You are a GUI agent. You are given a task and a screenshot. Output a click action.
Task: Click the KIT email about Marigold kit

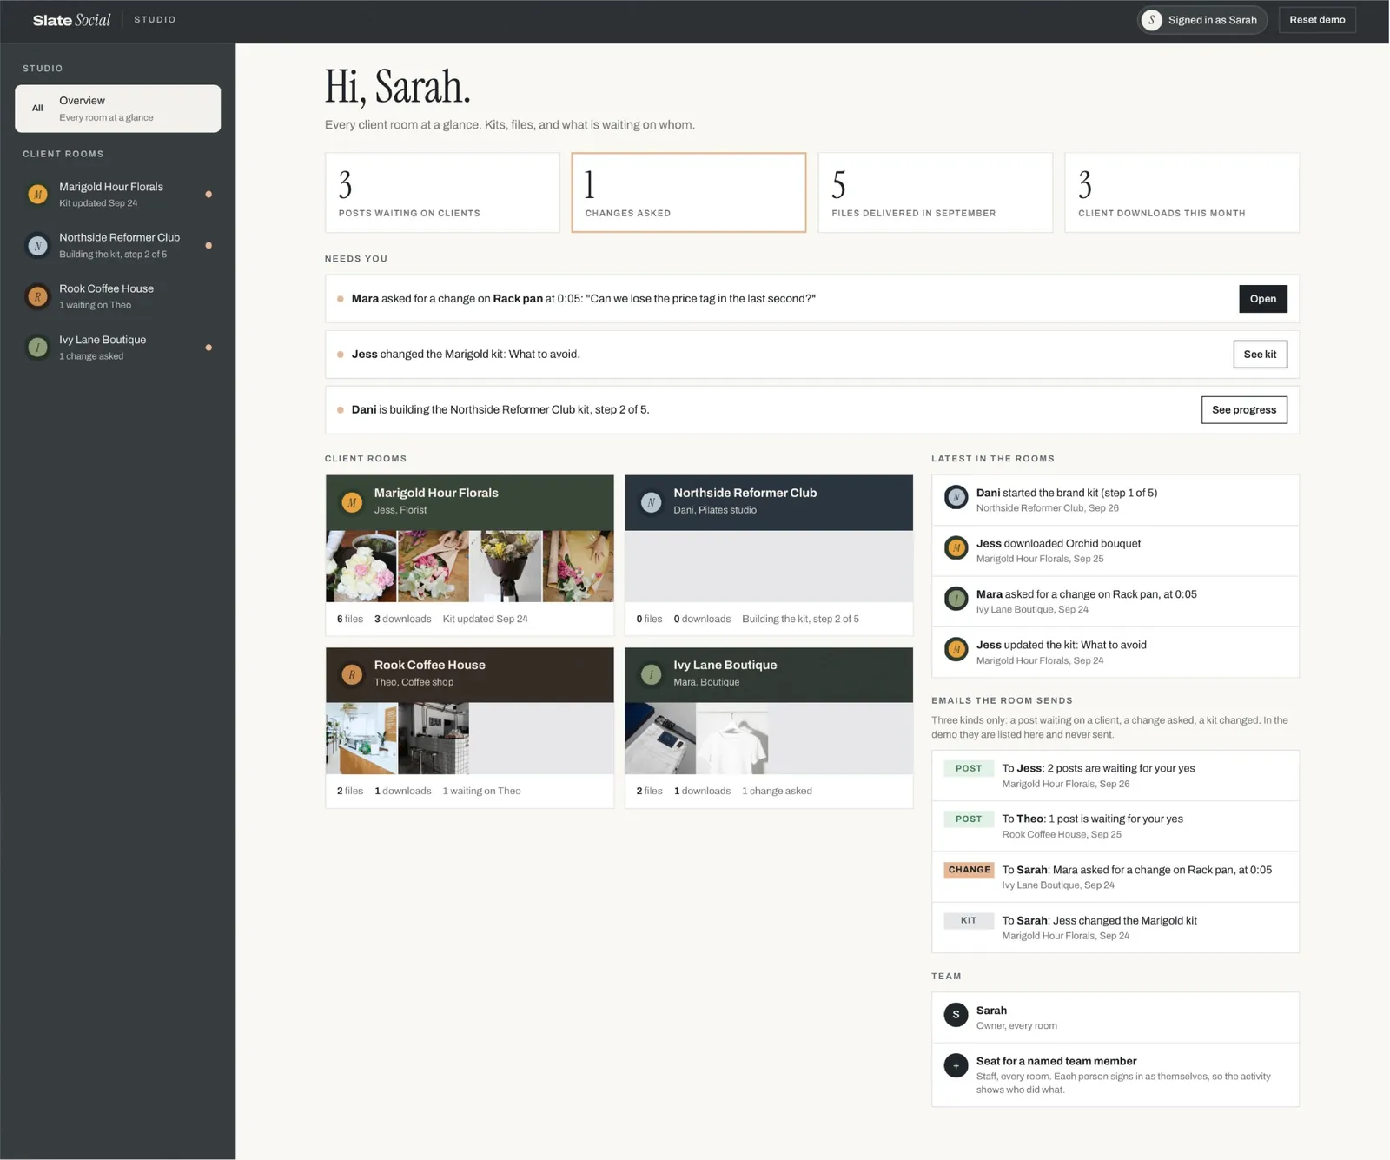[x=1115, y=928]
